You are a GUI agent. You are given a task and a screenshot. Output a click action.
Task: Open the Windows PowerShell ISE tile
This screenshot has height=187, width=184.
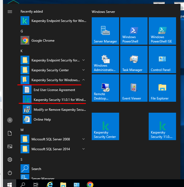coord(162,31)
